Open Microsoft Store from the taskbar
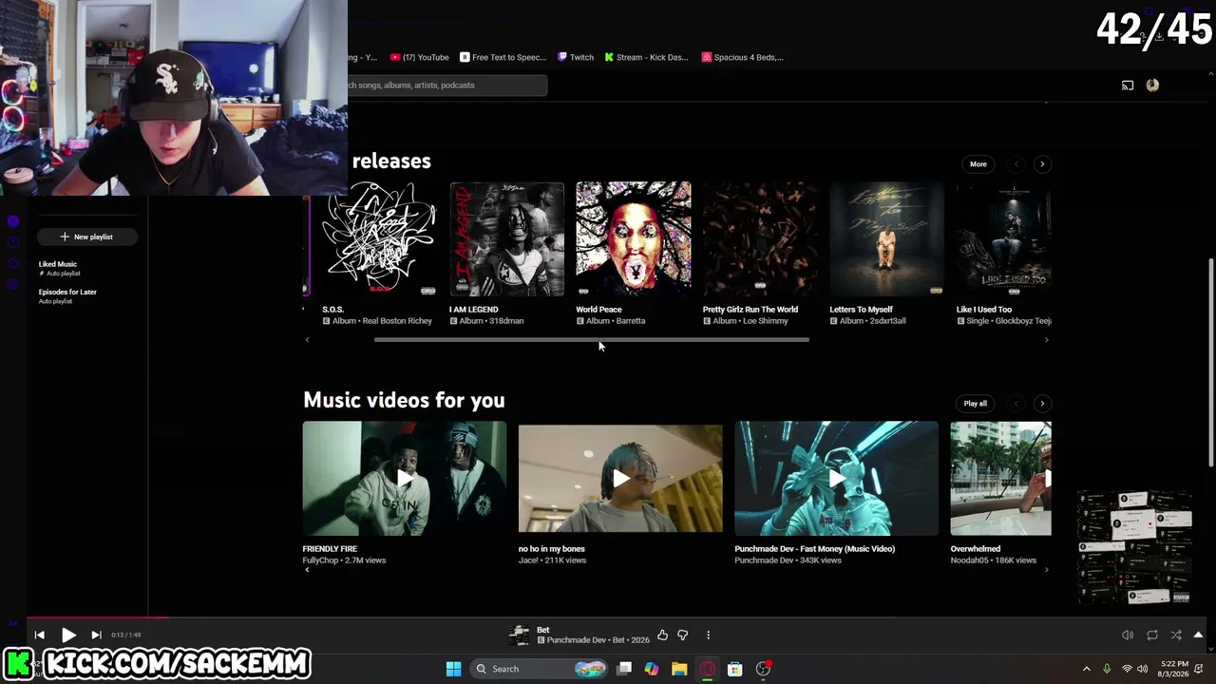This screenshot has width=1216, height=684. point(734,669)
